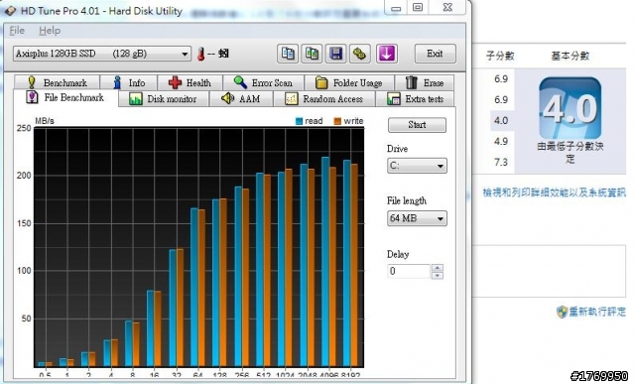635x384 pixels.
Task: Select the 4.0 subscore row
Action: point(501,121)
